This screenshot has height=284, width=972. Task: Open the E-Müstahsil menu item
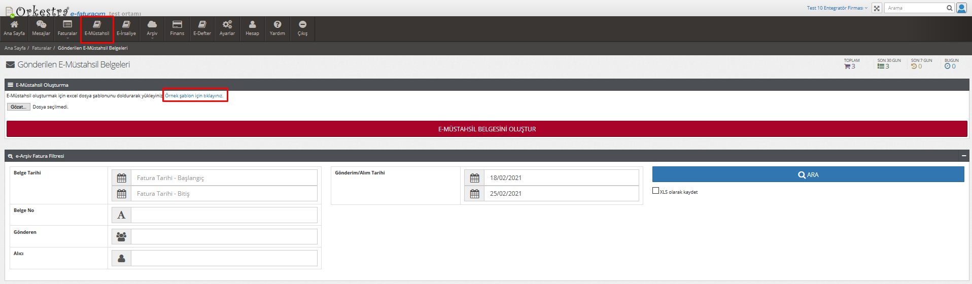click(x=97, y=28)
